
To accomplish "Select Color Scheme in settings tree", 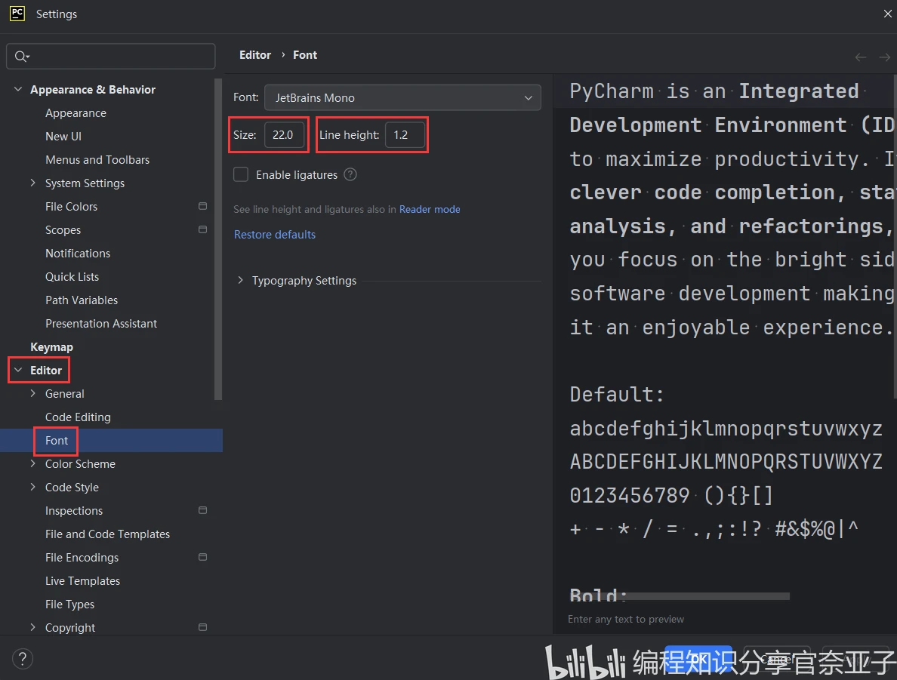I will 80,463.
